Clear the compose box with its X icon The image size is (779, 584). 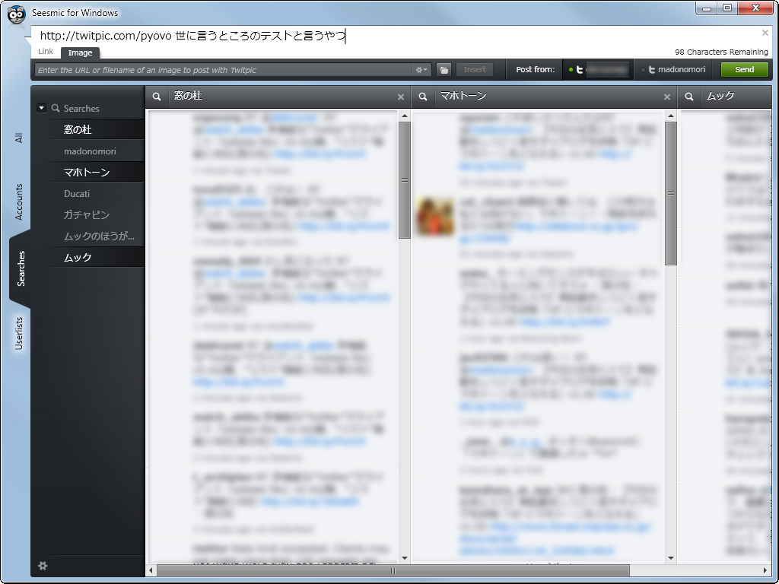(765, 33)
